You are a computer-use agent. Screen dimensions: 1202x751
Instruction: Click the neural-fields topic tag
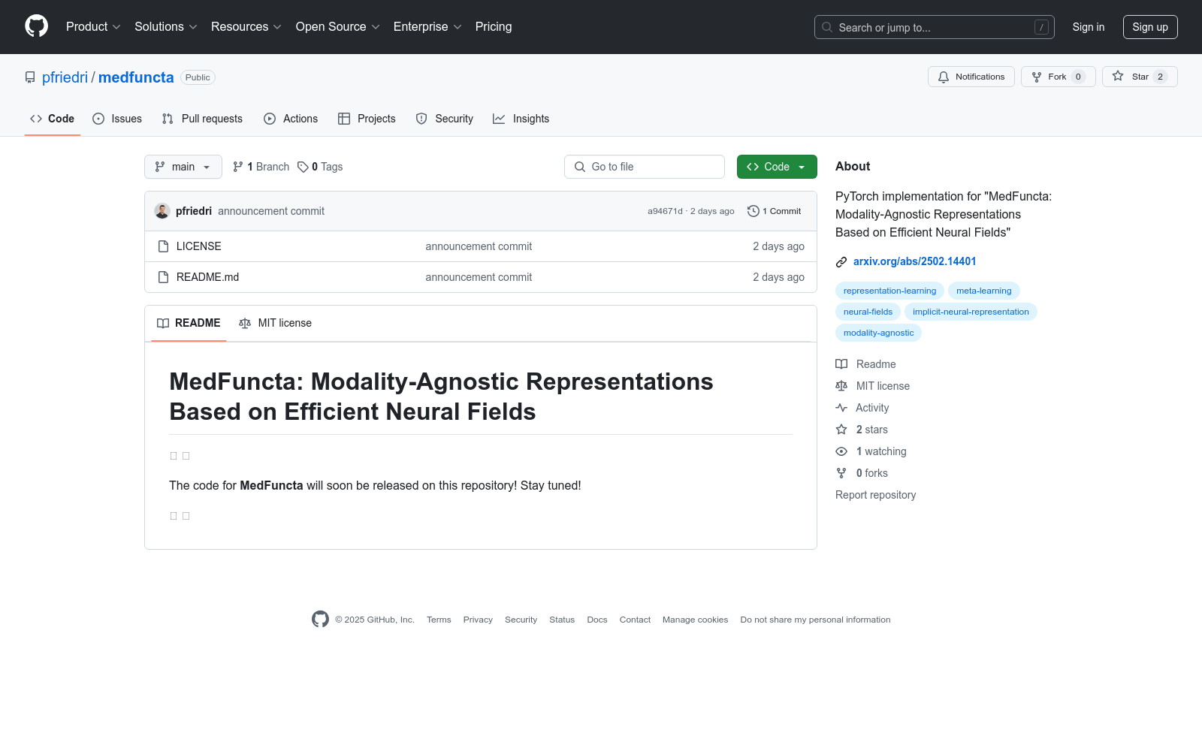868,312
